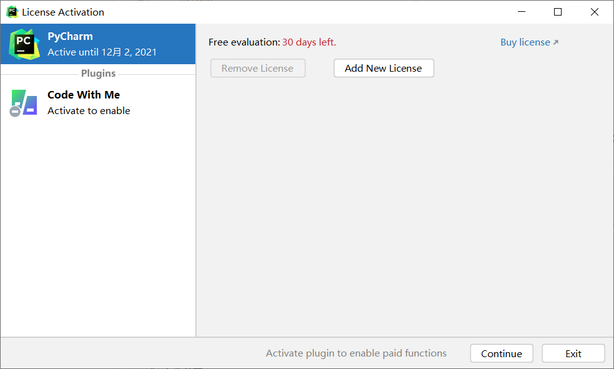This screenshot has height=369, width=614.
Task: Click the Remove License button
Action: tap(258, 68)
